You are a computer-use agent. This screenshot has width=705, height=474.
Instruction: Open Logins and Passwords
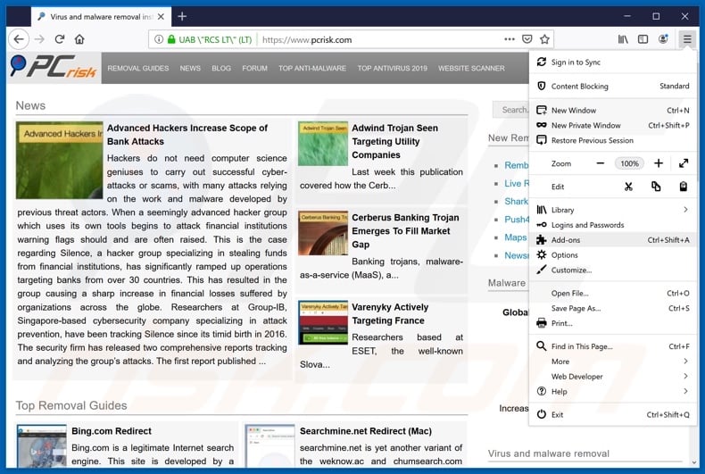point(613,225)
